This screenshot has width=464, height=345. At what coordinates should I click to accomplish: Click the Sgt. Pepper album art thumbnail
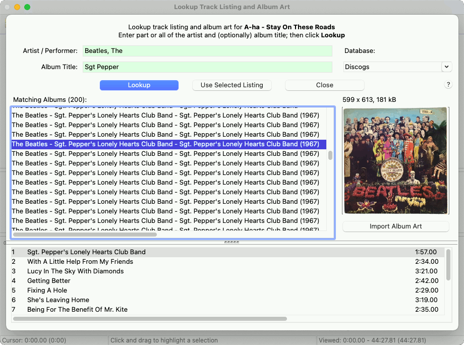pos(395,160)
